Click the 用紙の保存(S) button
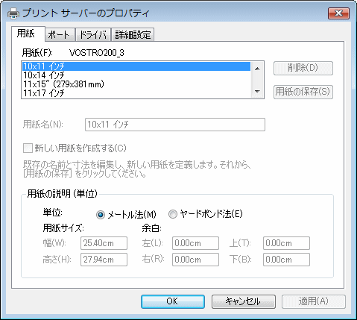The image size is (357, 320). click(303, 92)
